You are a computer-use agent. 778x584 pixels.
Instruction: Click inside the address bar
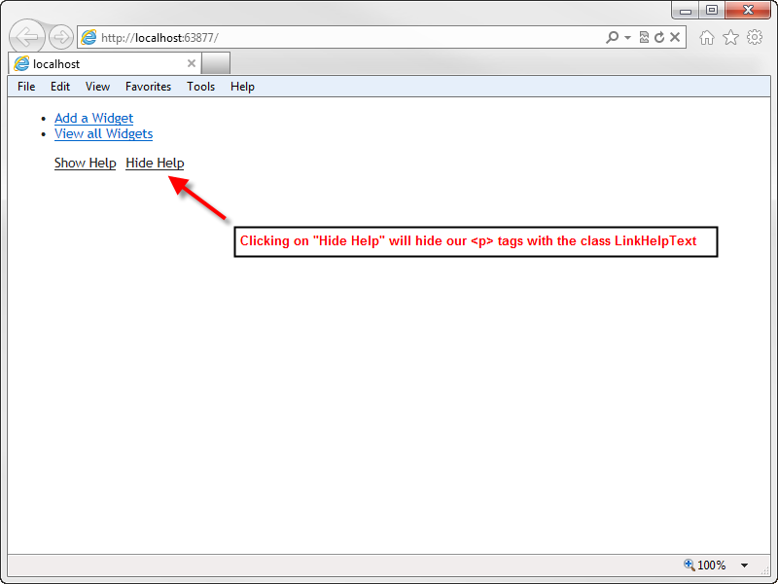click(292, 37)
